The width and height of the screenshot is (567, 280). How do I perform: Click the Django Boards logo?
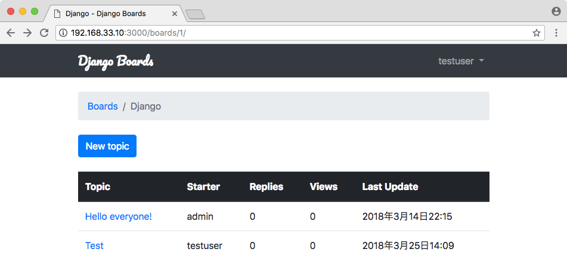point(116,61)
